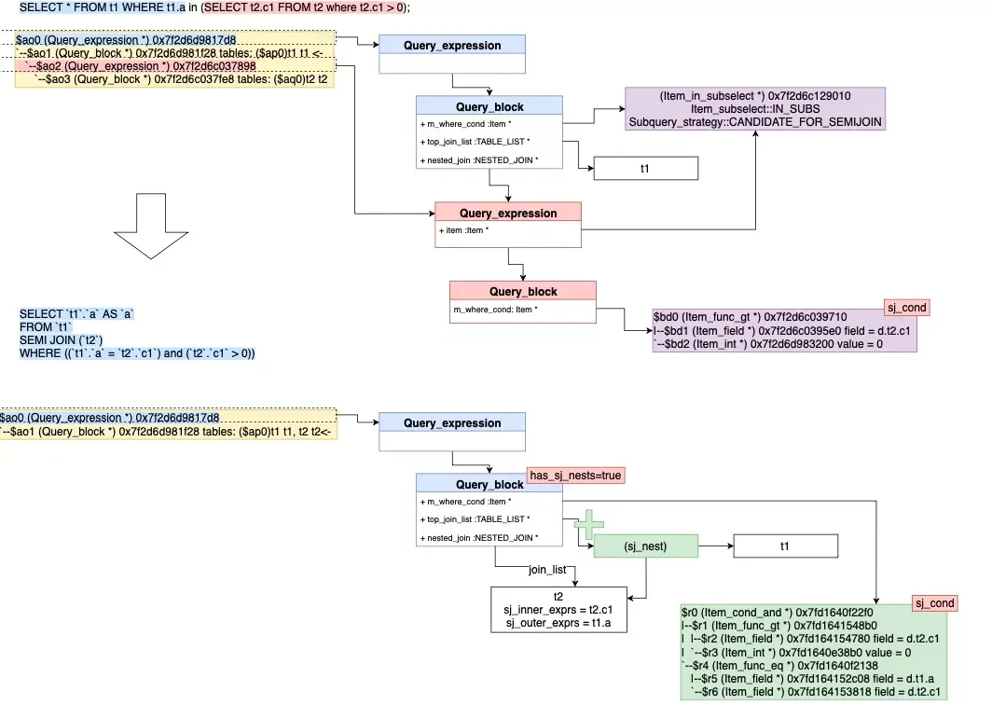Viewport: 992px width, 718px height.
Task: Select the green (sj_nest) box
Action: [x=646, y=545]
